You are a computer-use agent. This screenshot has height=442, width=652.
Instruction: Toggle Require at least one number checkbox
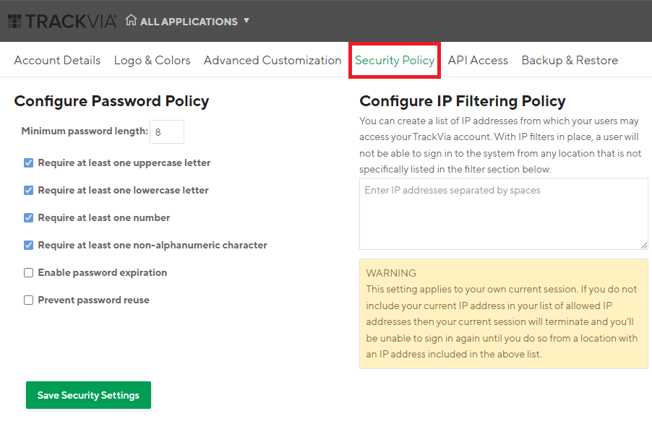point(28,217)
